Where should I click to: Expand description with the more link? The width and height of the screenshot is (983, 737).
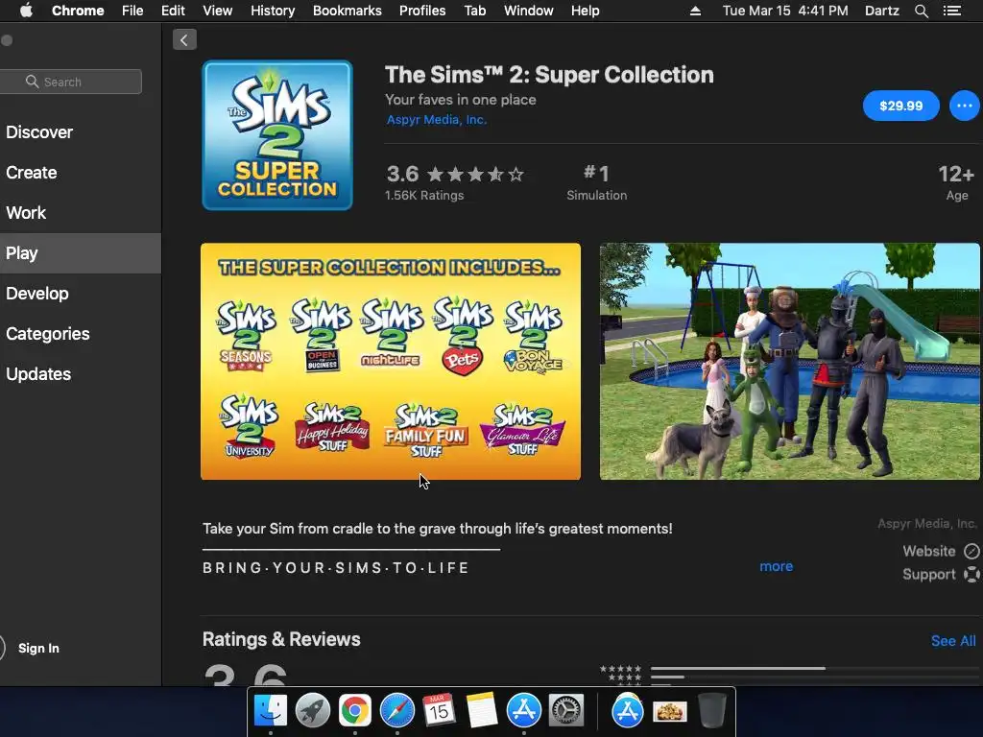click(776, 566)
